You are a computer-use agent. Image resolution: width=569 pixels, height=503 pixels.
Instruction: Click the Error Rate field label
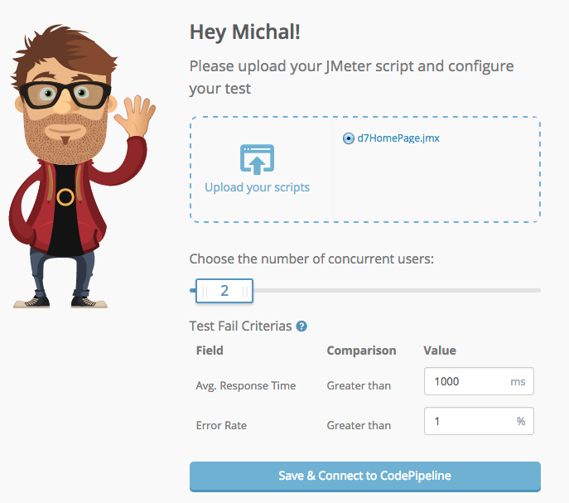(221, 425)
